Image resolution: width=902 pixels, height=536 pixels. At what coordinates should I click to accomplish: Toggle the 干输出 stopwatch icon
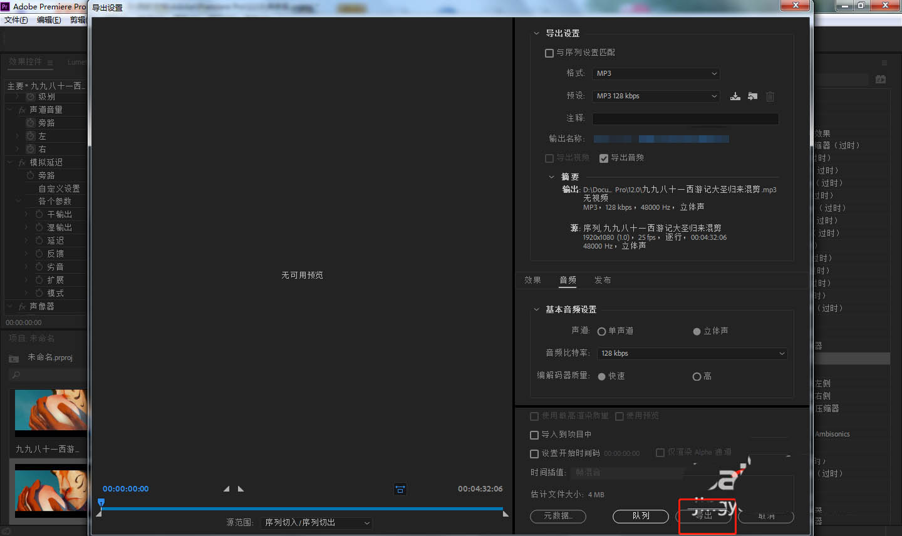coord(39,214)
